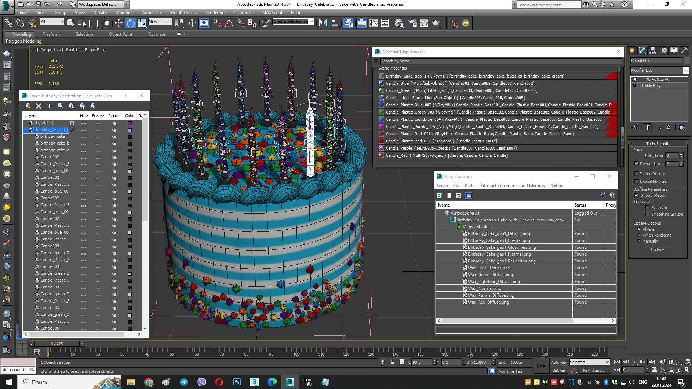Click the Play Animation button

(634, 362)
